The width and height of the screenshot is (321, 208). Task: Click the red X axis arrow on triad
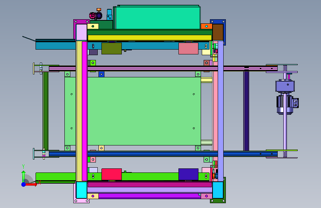[32, 184]
